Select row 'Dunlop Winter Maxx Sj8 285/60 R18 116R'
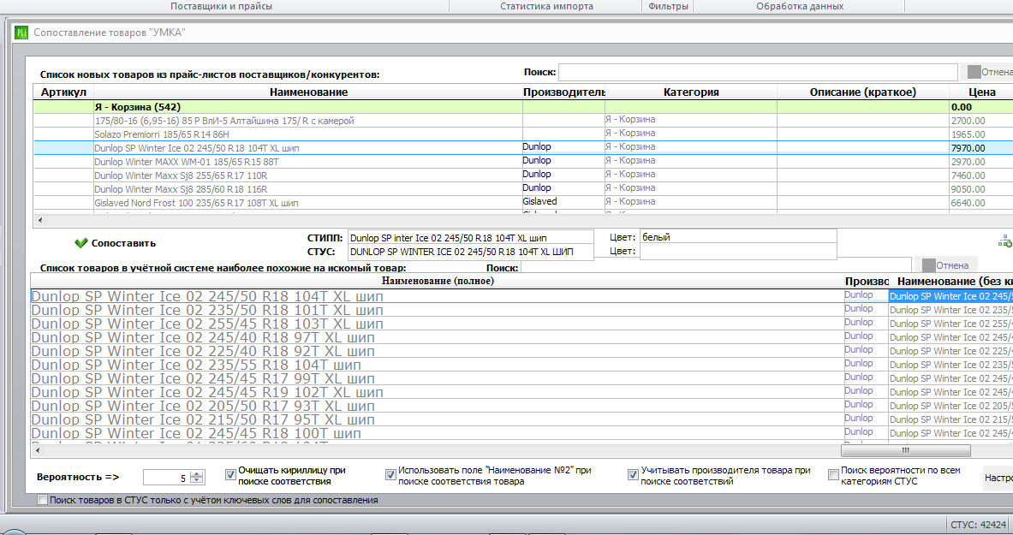 pyautogui.click(x=523, y=188)
